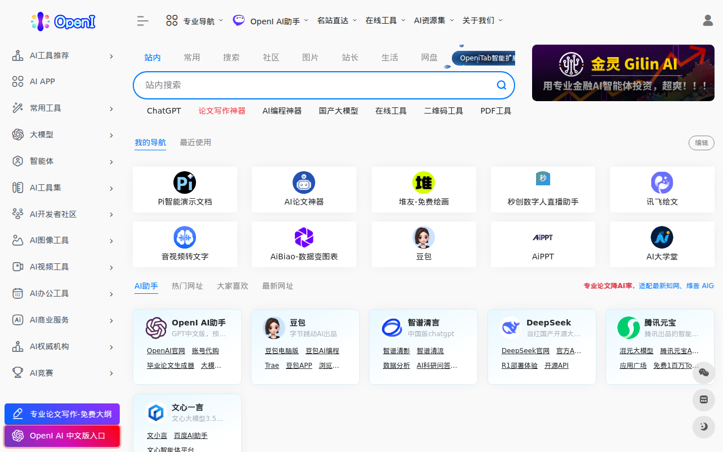Click the OpenI logo
Image resolution: width=723 pixels, height=452 pixels.
click(x=63, y=21)
